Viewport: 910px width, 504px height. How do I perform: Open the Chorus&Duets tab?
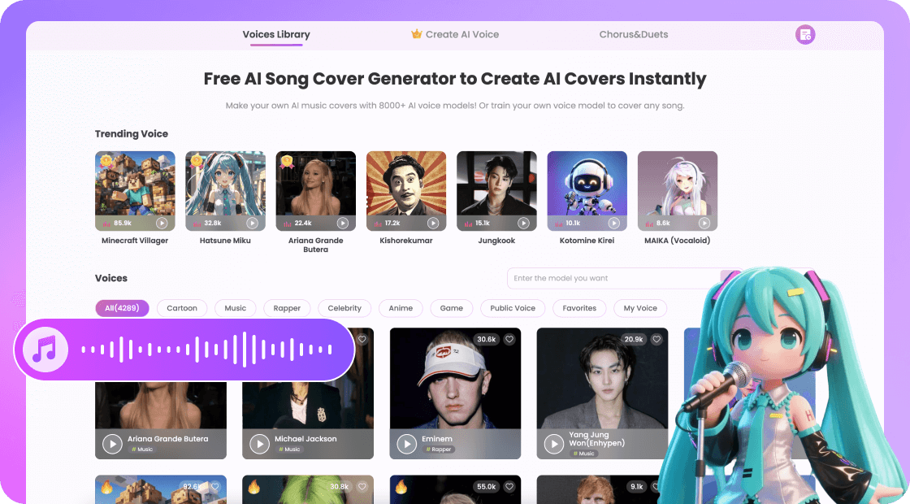click(x=633, y=34)
